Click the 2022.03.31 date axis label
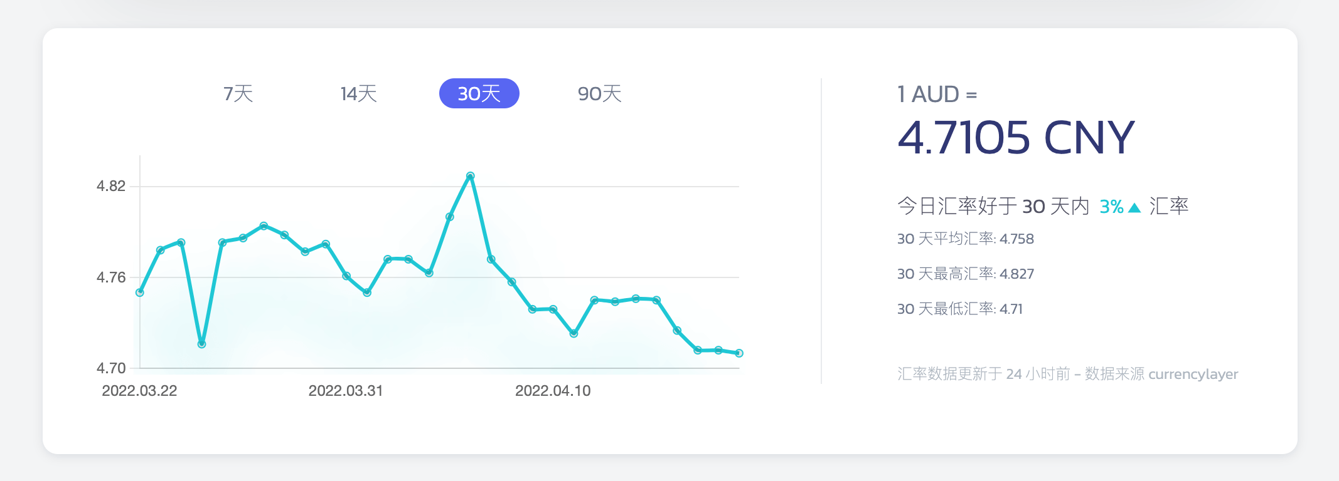The image size is (1339, 481). (x=346, y=391)
